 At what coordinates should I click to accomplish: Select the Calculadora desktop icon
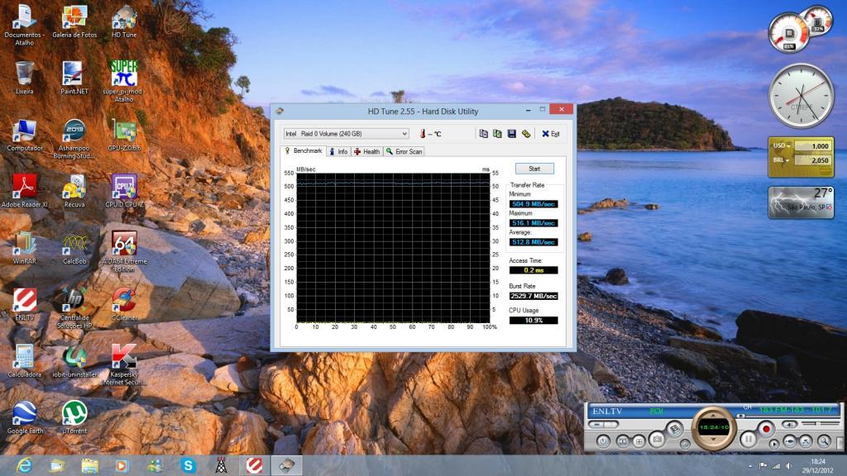[x=24, y=361]
